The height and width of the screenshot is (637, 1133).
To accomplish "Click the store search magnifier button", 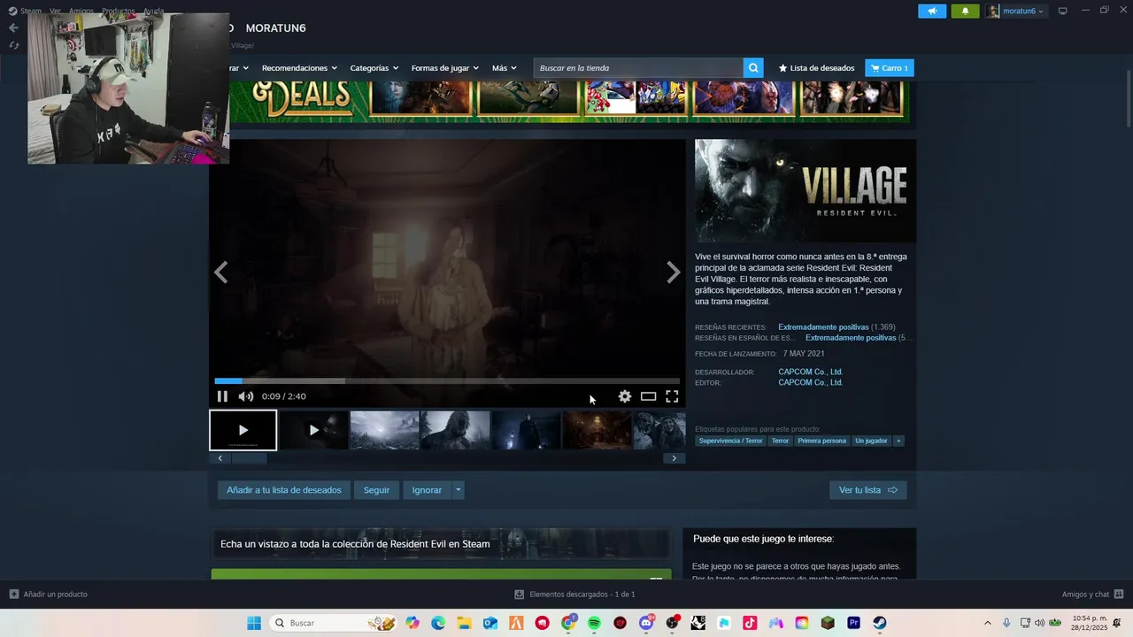I will [753, 68].
